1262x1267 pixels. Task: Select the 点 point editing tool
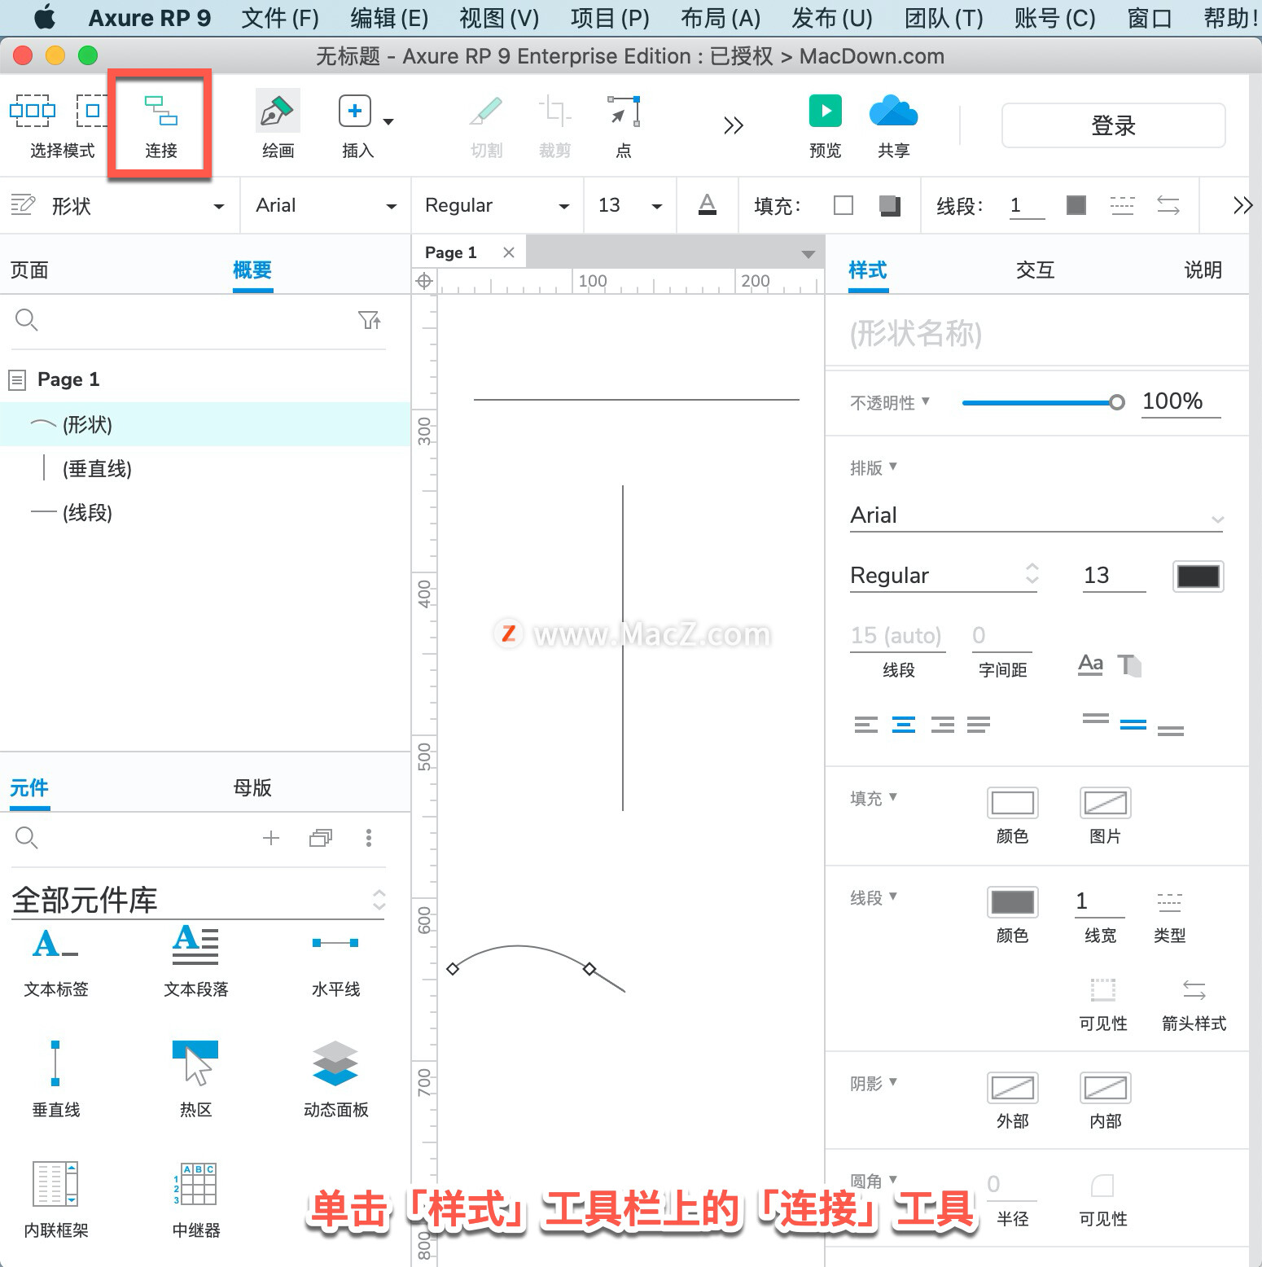[624, 111]
